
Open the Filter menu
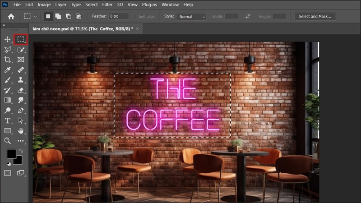pos(107,5)
